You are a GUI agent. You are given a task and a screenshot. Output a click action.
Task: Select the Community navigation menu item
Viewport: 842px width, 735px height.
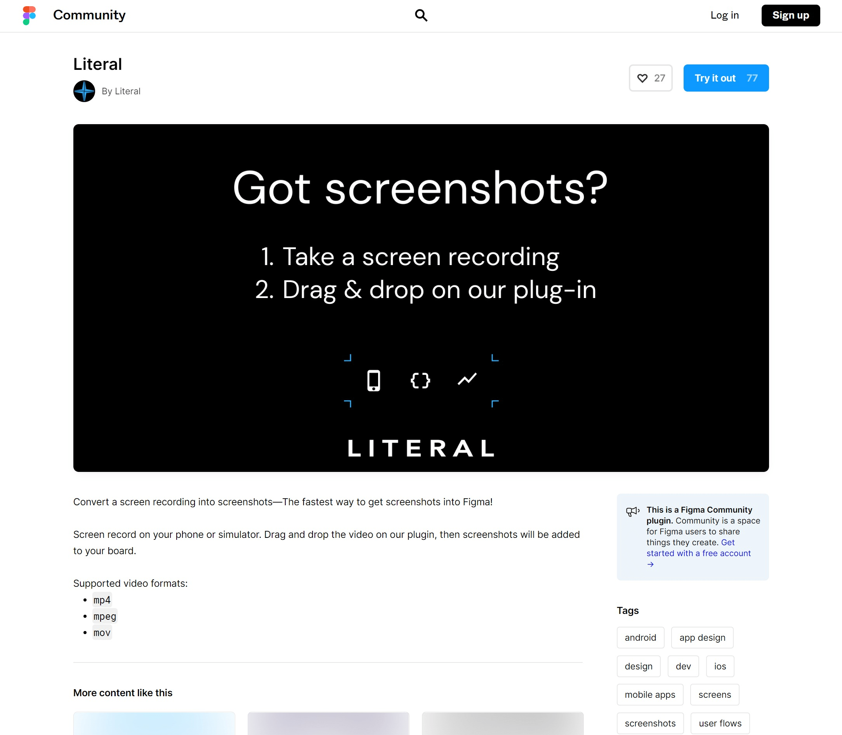tap(90, 15)
